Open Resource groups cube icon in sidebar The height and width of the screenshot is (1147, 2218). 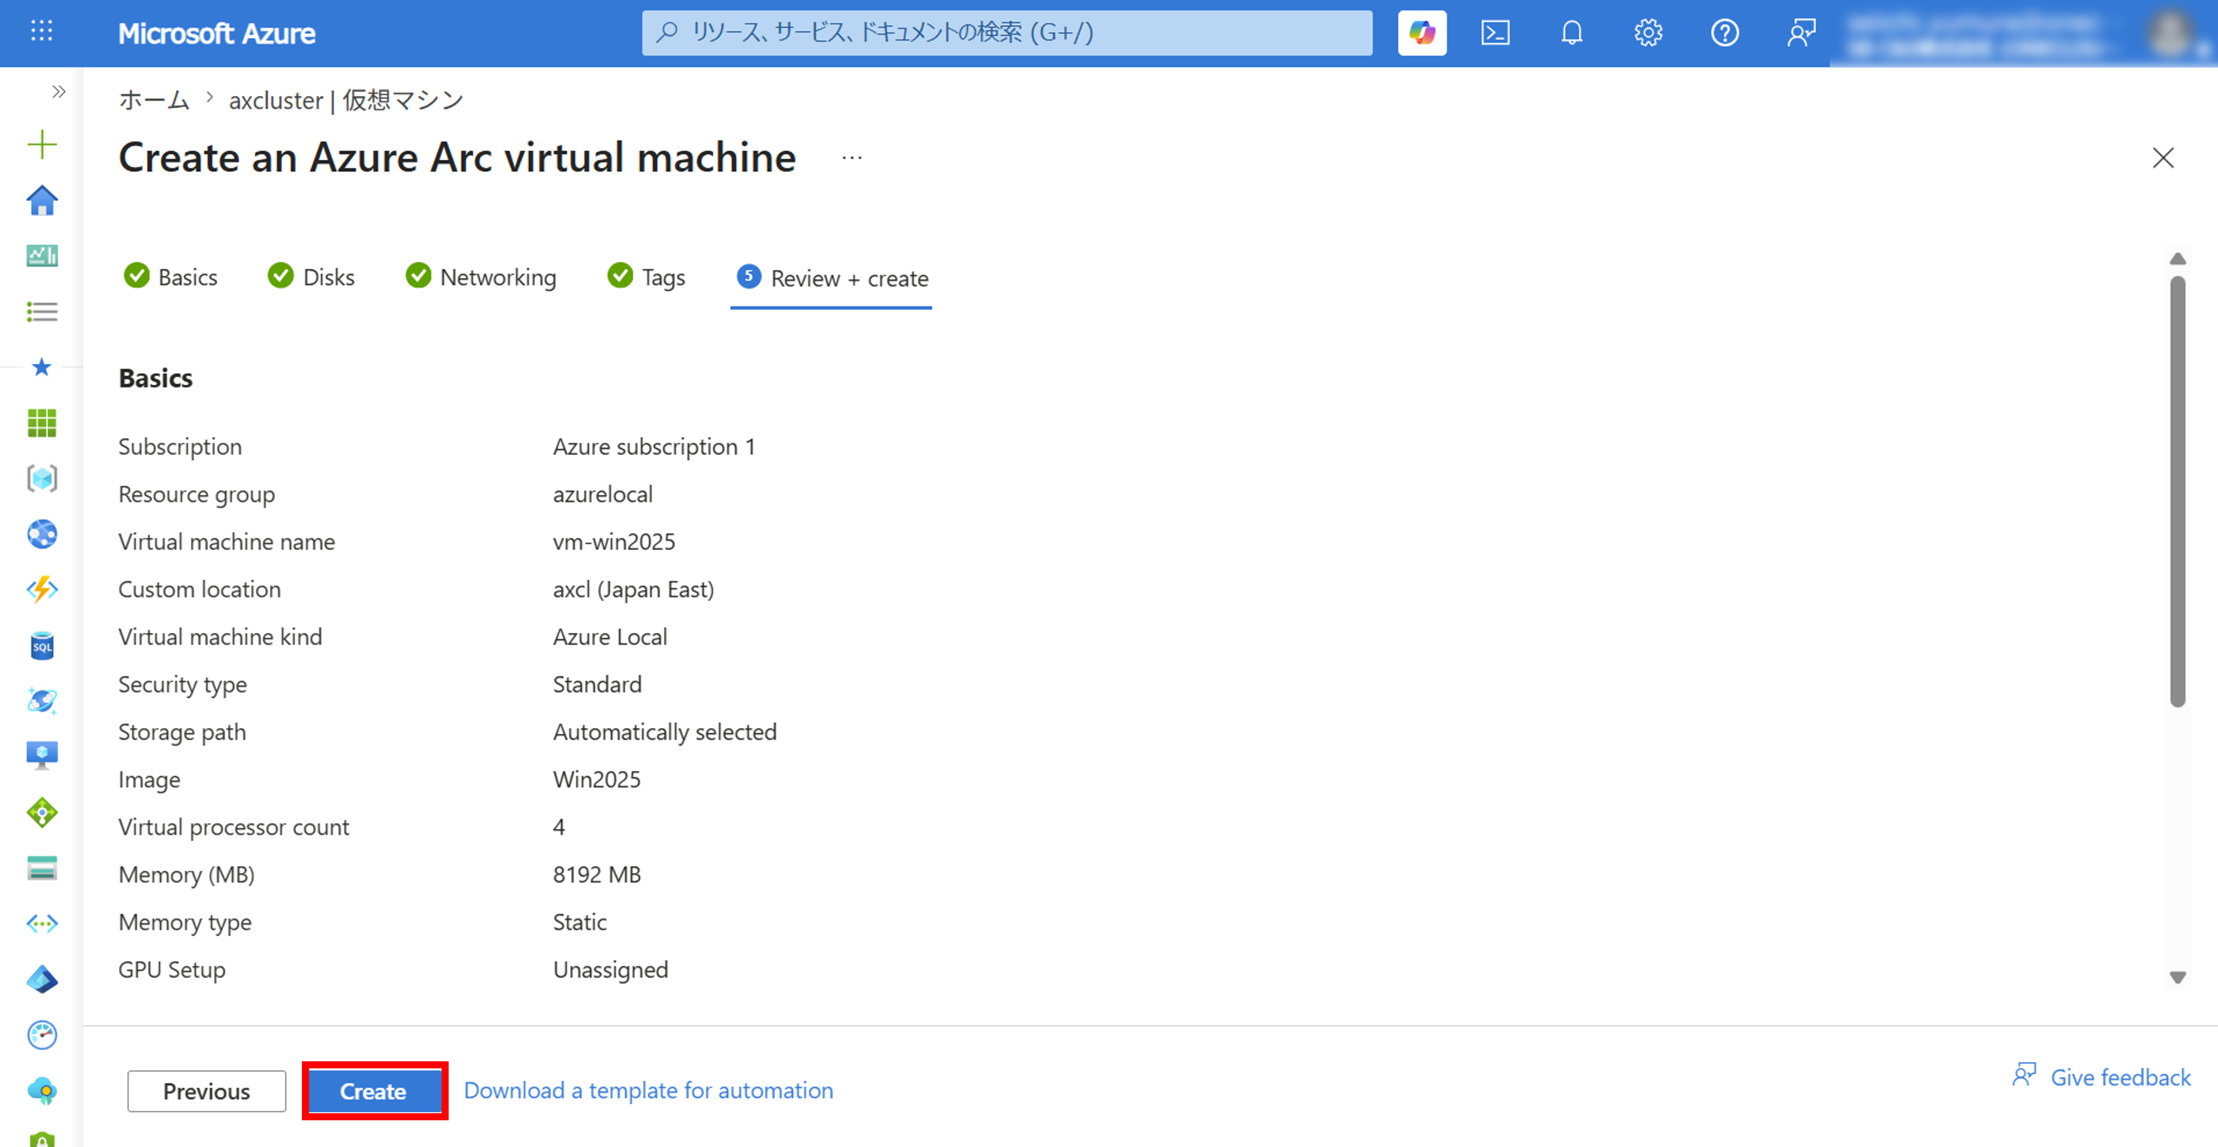(41, 479)
